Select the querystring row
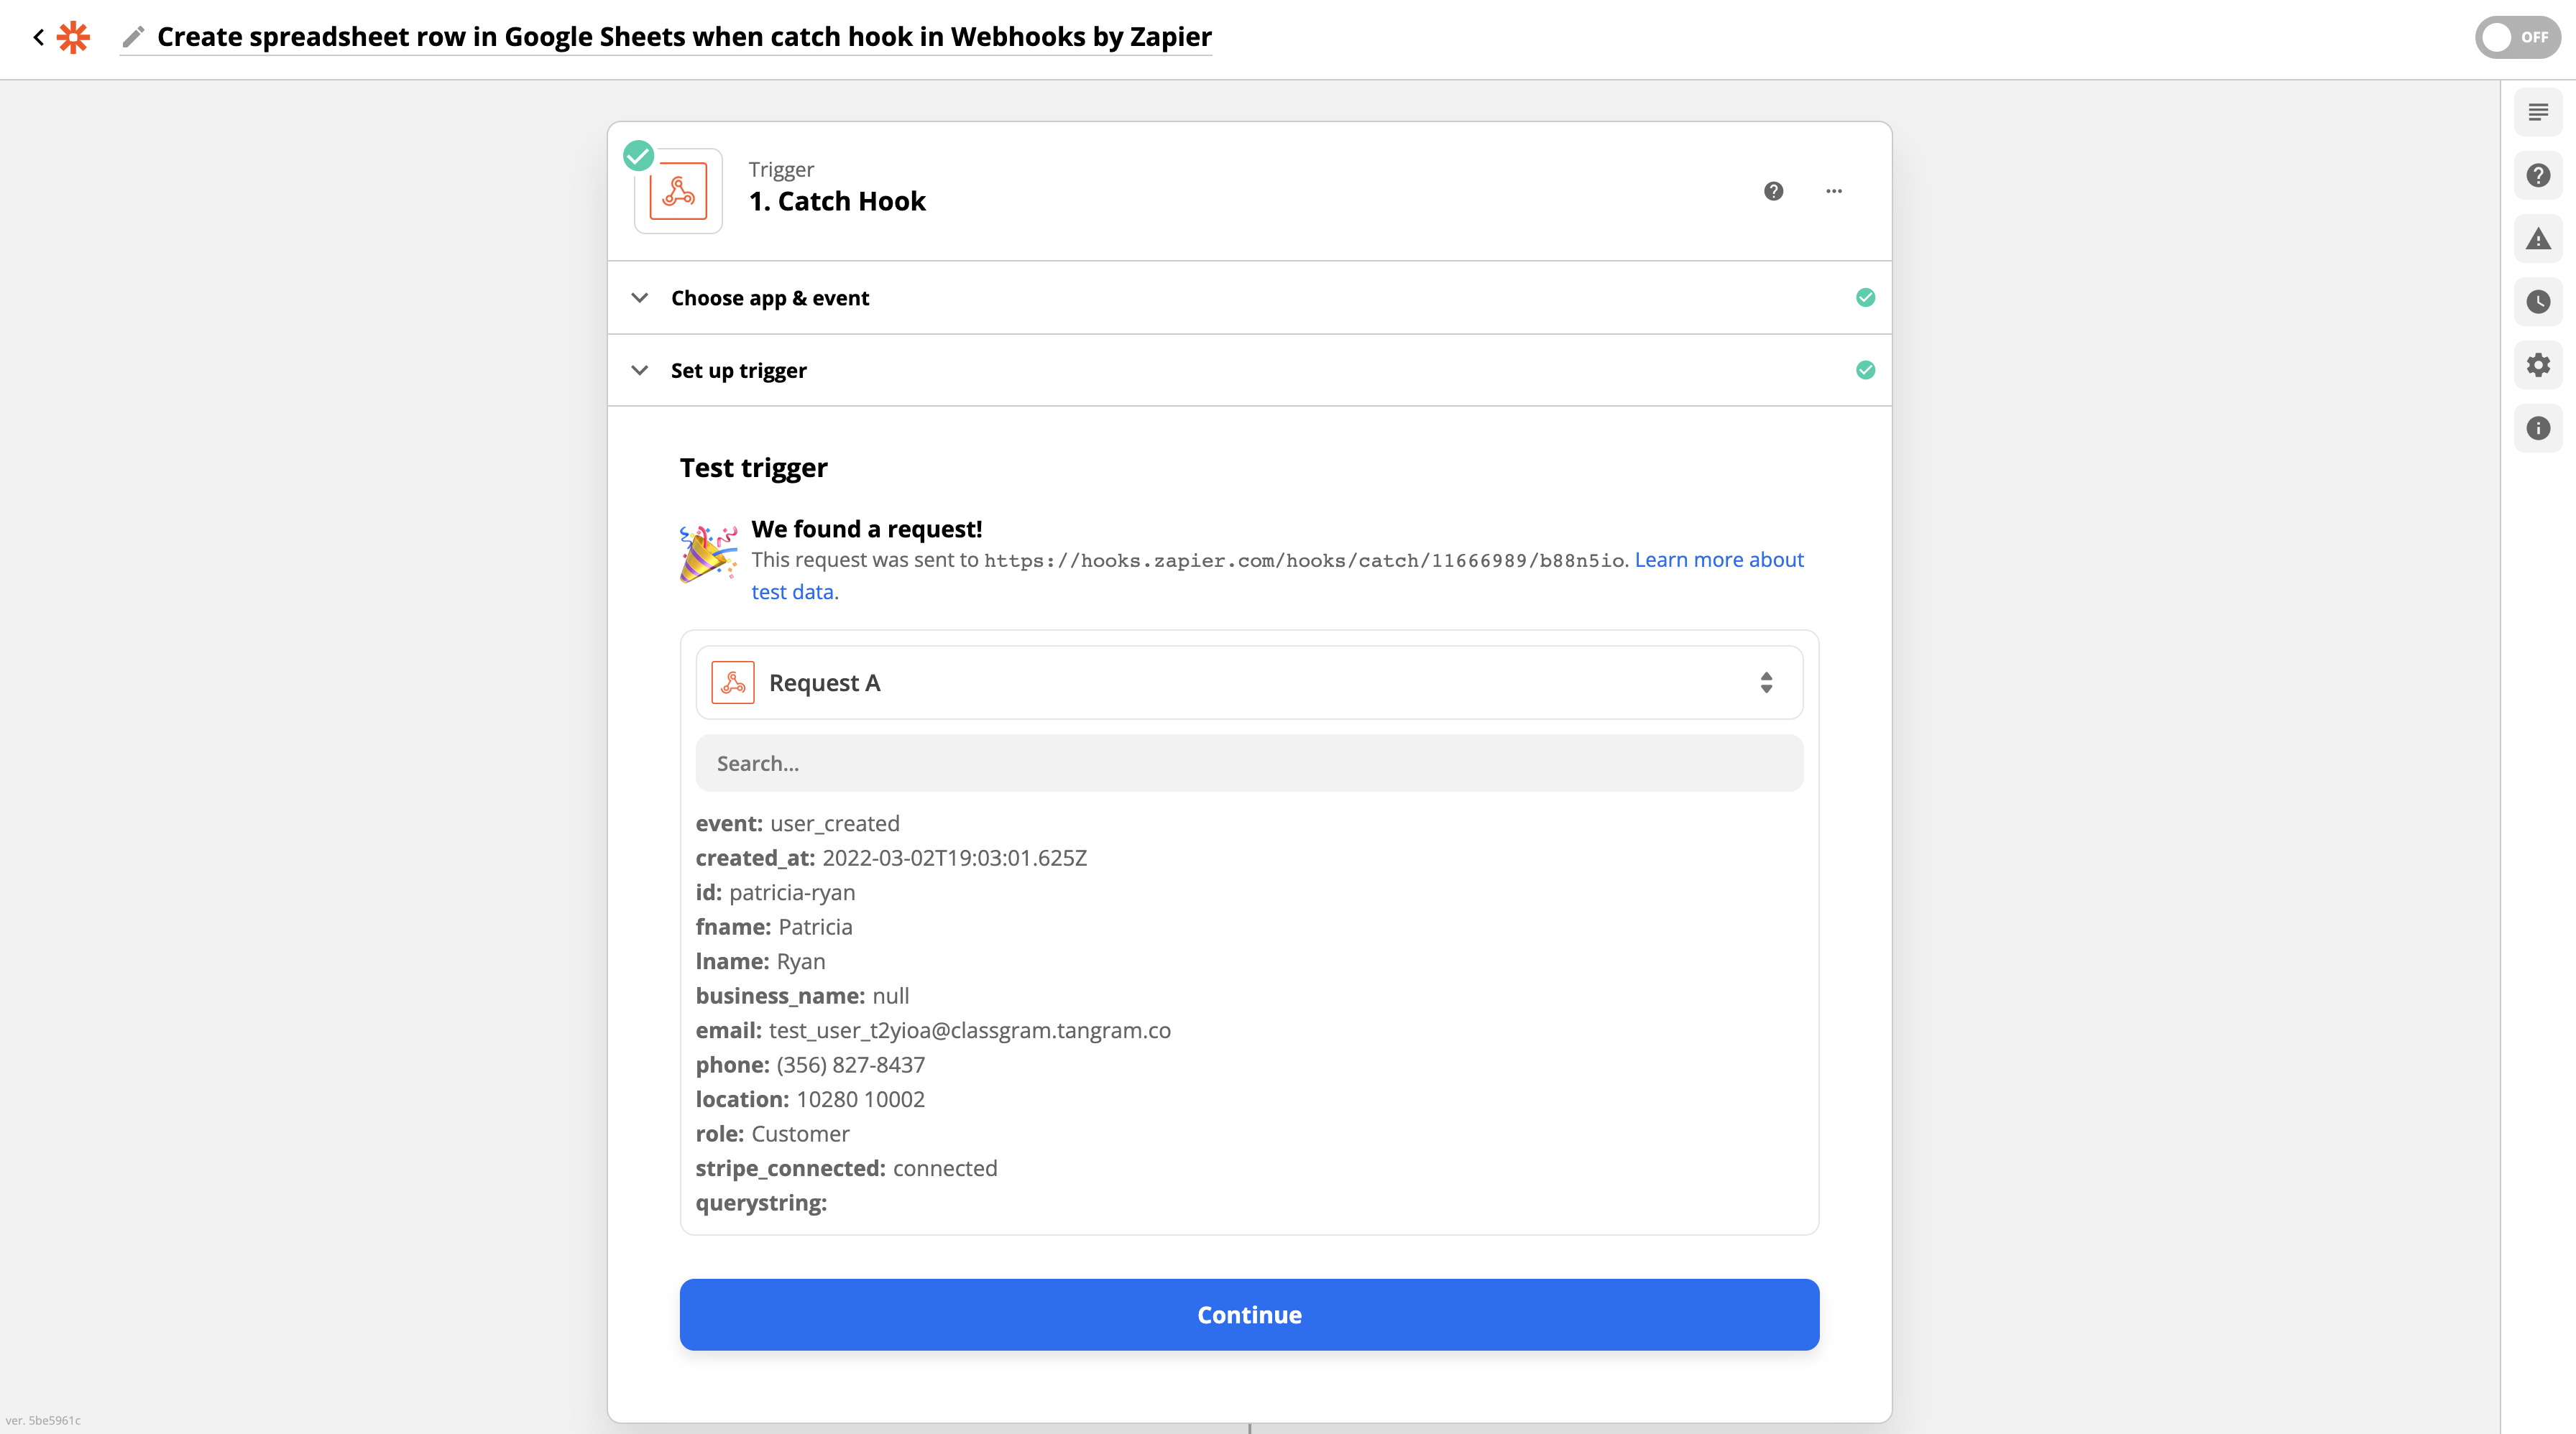The height and width of the screenshot is (1434, 2576). point(761,1203)
